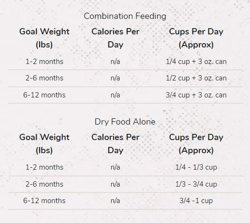
Task: Click the 3/4 -1 cup cell
Action: 196,201
